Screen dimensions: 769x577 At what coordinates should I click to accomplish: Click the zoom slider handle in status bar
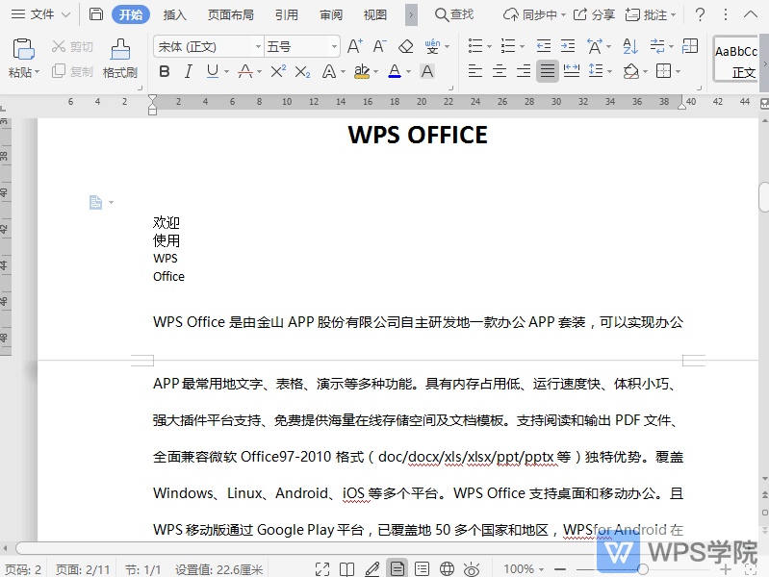pos(643,569)
